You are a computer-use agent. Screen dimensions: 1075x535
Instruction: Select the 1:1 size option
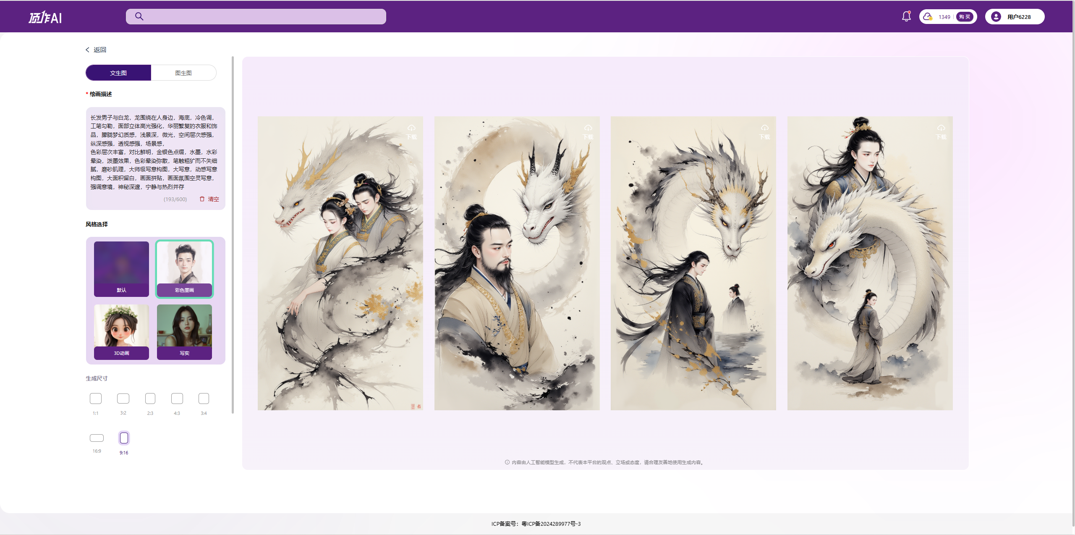pos(96,399)
